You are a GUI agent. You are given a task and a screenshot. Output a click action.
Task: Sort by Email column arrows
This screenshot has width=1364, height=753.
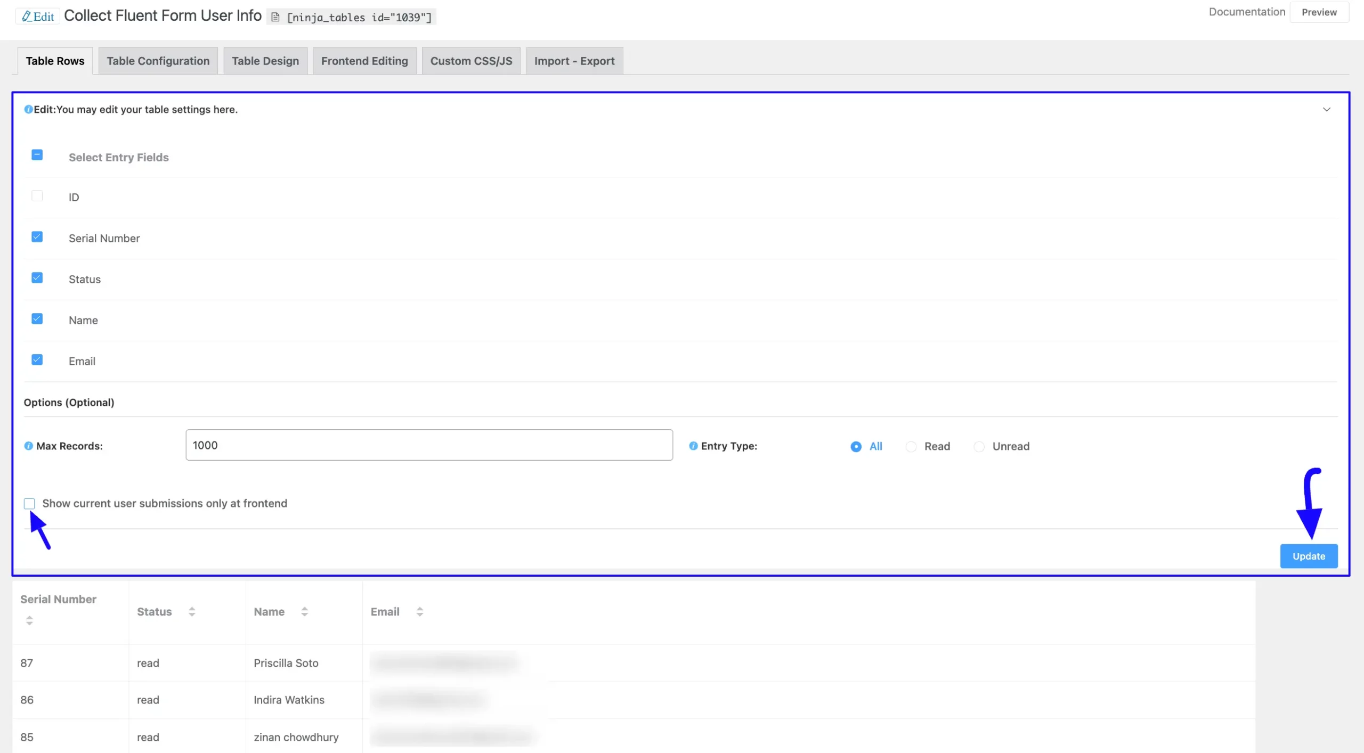click(420, 612)
